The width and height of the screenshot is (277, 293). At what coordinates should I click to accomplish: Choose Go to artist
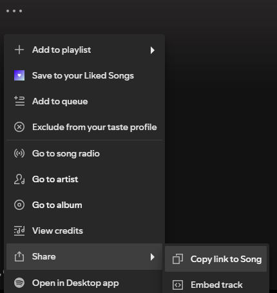pyautogui.click(x=84, y=179)
